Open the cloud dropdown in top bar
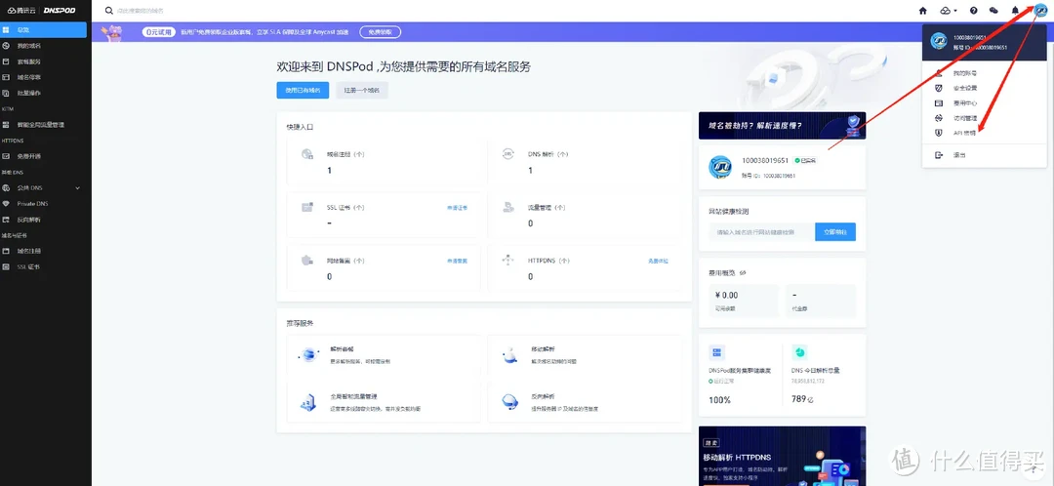 (948, 11)
